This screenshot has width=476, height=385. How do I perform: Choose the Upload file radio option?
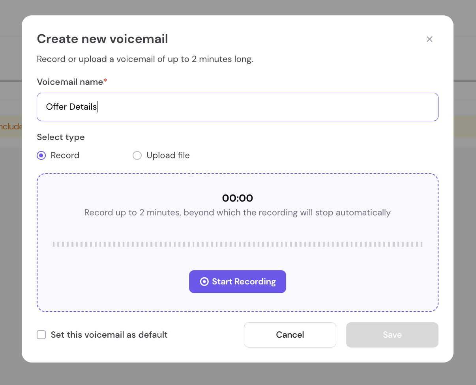point(137,155)
